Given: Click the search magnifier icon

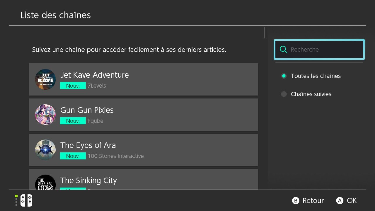Looking at the screenshot, I should pyautogui.click(x=283, y=50).
